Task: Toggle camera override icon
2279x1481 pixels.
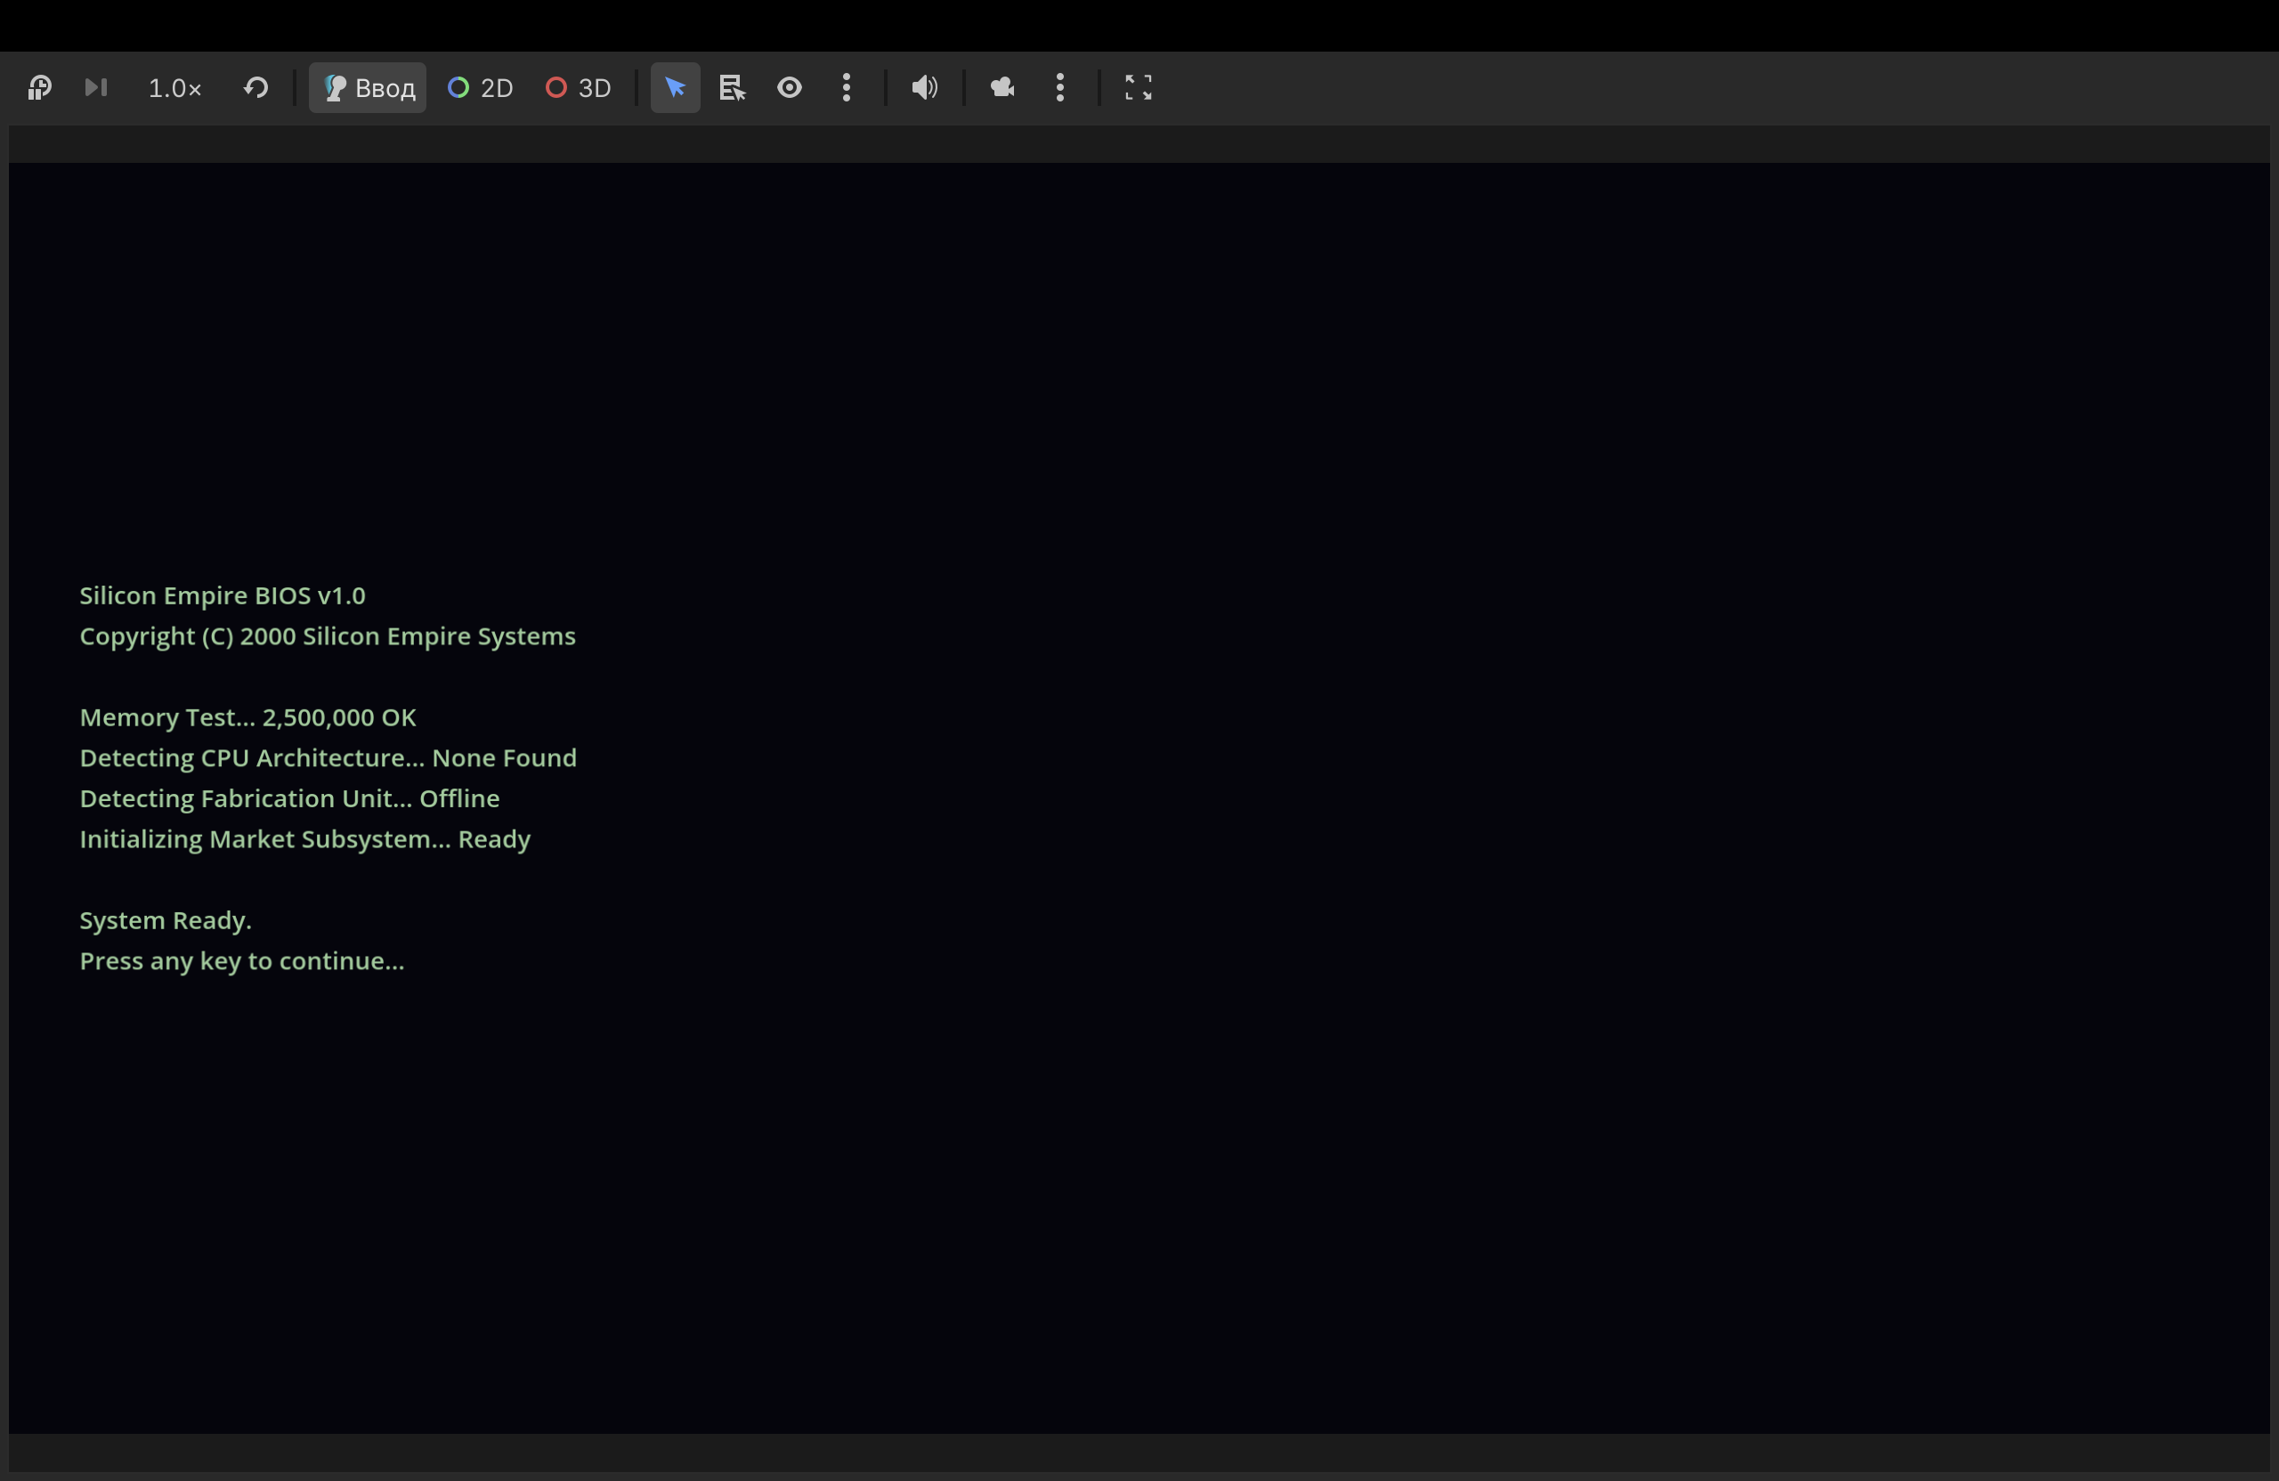Action: click(1002, 88)
